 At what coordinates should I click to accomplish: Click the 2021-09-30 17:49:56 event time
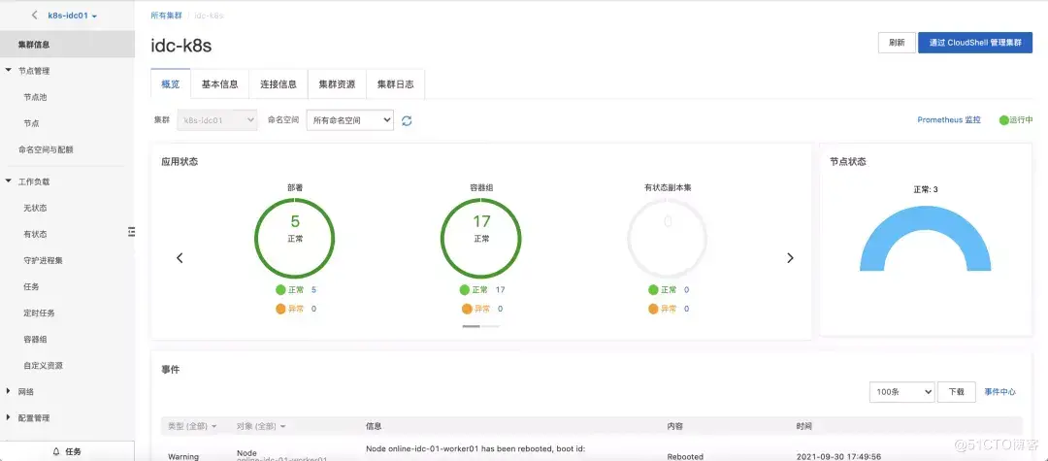point(838,456)
